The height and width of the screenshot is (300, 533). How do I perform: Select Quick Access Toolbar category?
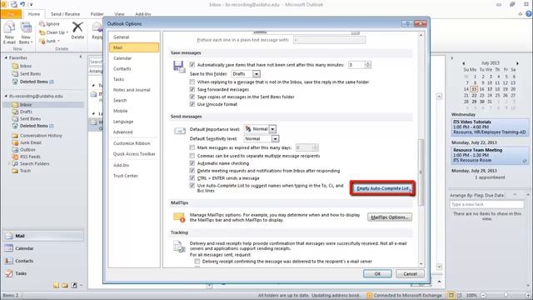[134, 153]
